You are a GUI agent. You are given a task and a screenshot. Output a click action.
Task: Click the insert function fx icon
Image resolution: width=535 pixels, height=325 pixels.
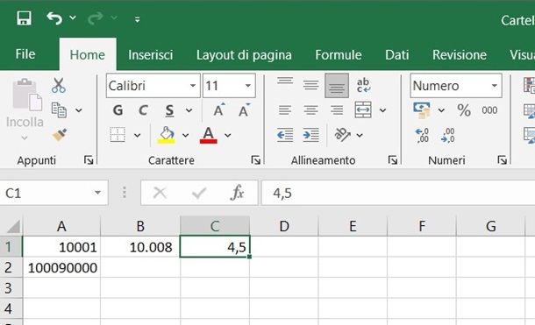pyautogui.click(x=237, y=193)
